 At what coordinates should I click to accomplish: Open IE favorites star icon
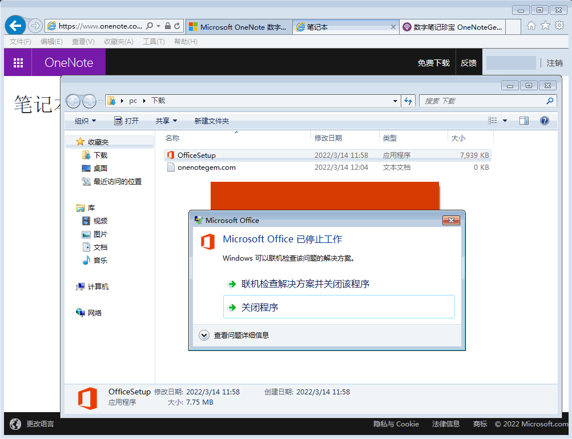tap(545, 26)
